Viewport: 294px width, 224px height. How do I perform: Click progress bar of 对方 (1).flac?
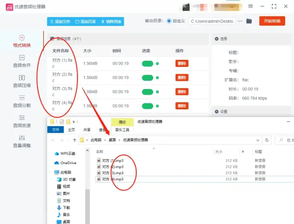click(x=147, y=64)
